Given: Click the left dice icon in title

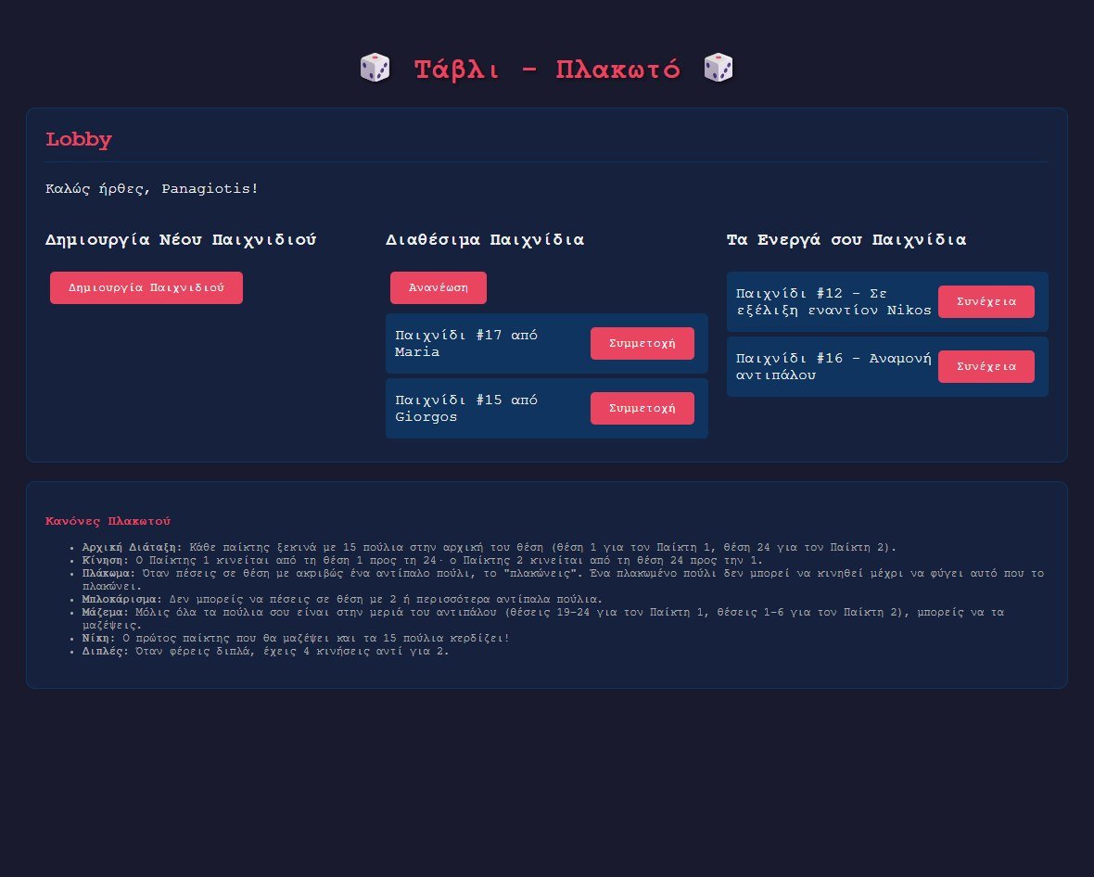Looking at the screenshot, I should coord(375,69).
